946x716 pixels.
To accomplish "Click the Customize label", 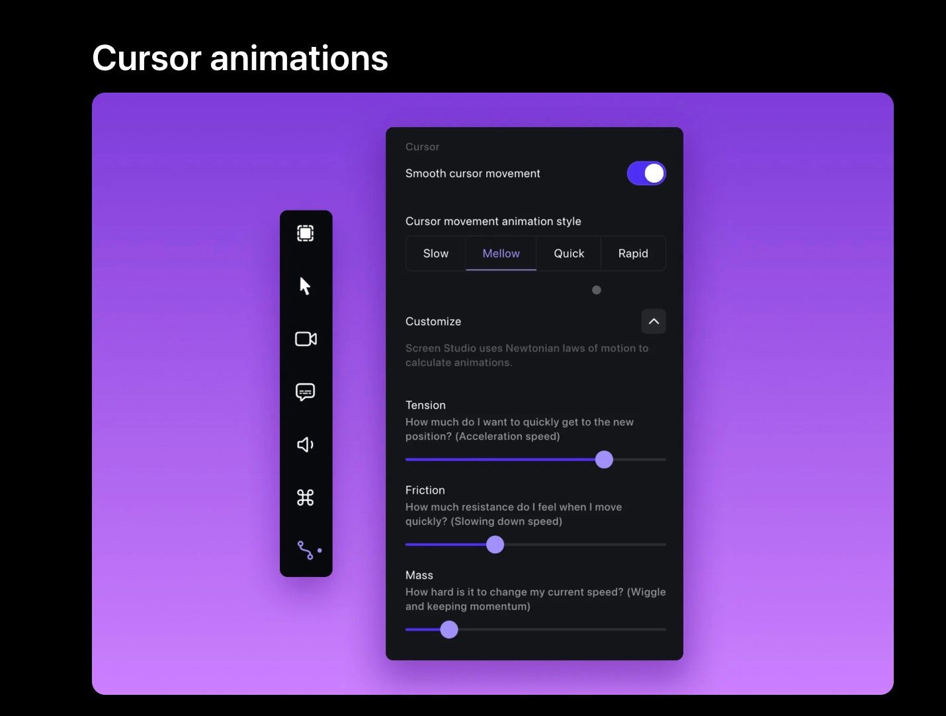I will tap(433, 322).
